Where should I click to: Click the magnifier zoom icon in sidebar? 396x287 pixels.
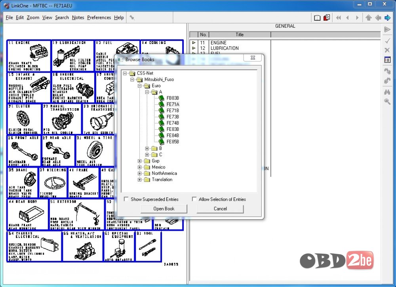click(x=387, y=101)
